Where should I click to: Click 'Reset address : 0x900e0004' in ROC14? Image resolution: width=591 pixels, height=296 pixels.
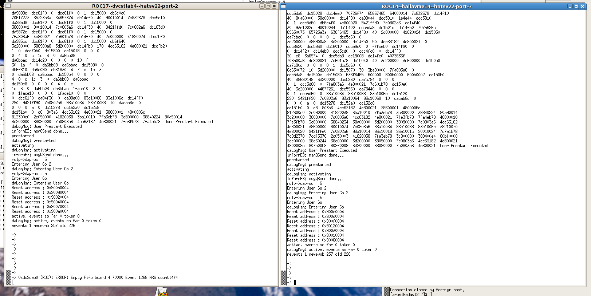pos(315,212)
